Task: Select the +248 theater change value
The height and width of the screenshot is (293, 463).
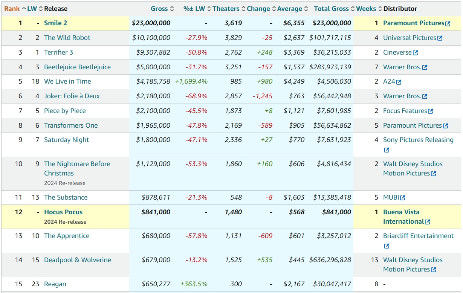Action: point(265,52)
